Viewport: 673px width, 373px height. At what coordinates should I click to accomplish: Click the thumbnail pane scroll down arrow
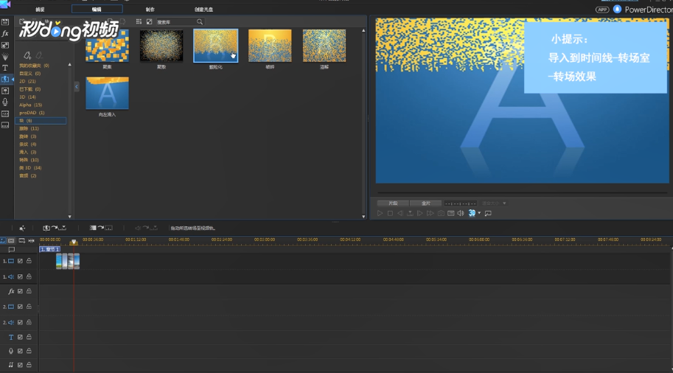(x=363, y=217)
